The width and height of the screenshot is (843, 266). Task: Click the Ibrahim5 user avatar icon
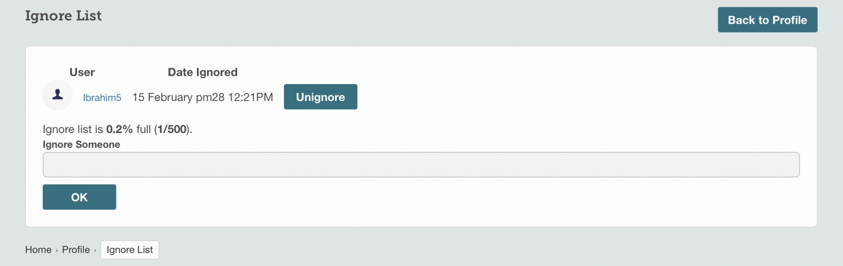[x=57, y=95]
